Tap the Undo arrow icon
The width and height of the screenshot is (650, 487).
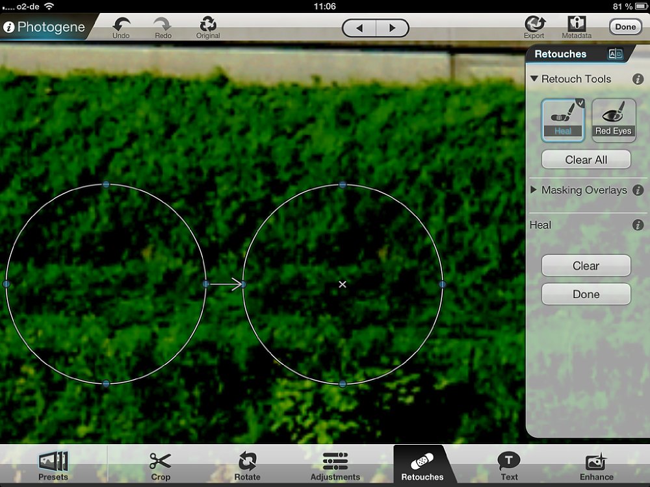point(121,25)
